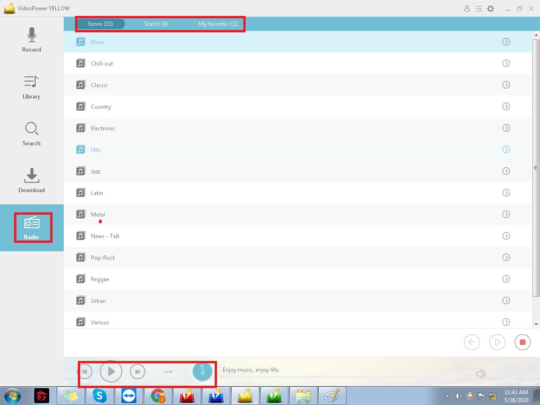Switch to the My favorites tab

pyautogui.click(x=217, y=24)
